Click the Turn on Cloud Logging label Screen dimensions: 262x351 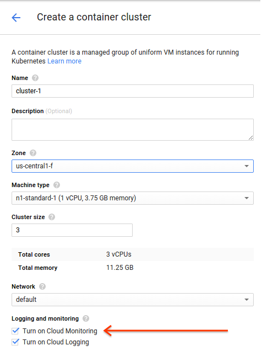pyautogui.click(x=56, y=342)
